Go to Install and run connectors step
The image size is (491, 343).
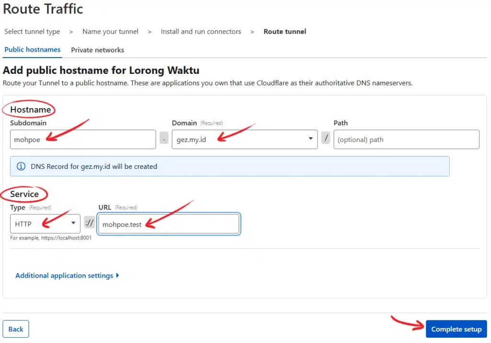point(201,32)
